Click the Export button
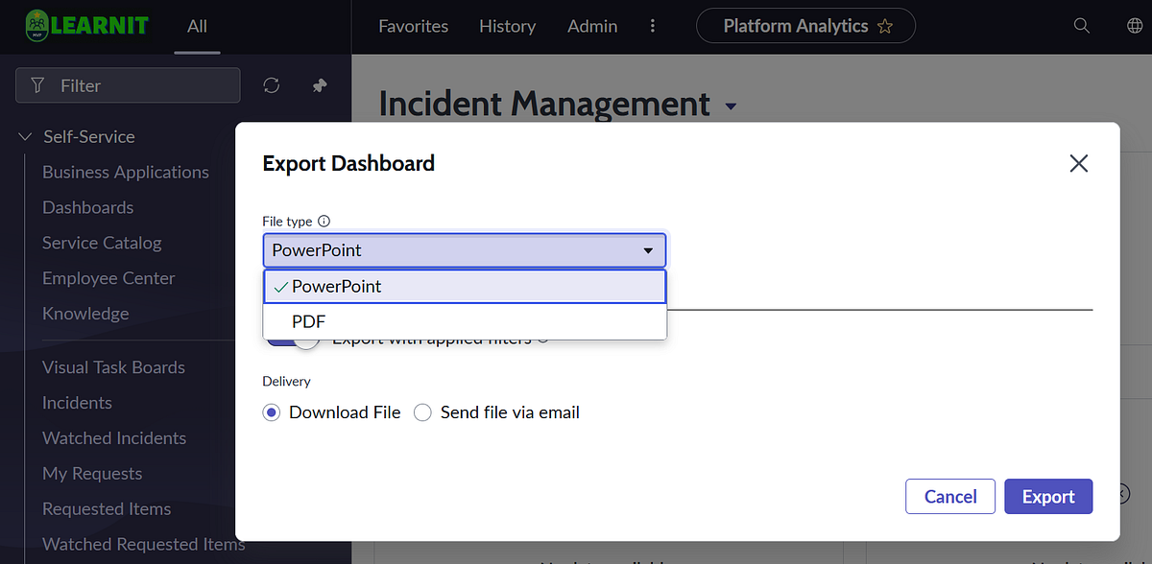The height and width of the screenshot is (564, 1152). [1048, 496]
